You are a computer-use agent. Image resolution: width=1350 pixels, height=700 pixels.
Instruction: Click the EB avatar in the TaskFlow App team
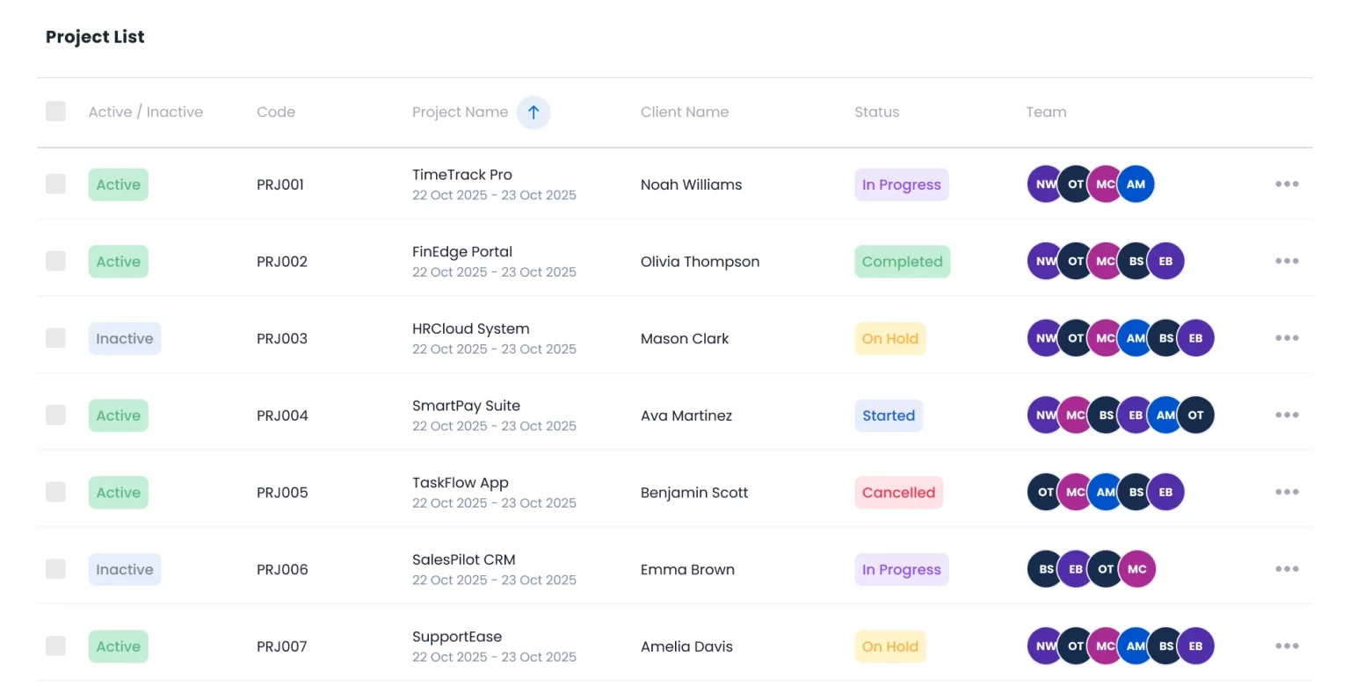pos(1165,492)
